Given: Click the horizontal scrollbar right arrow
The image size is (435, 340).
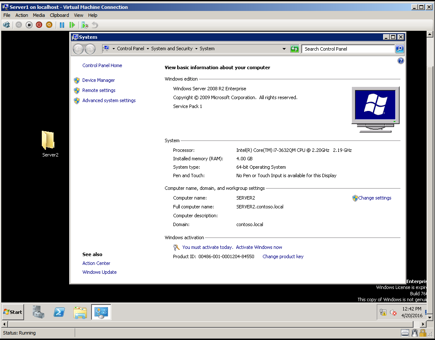Looking at the screenshot, I should [x=423, y=324].
